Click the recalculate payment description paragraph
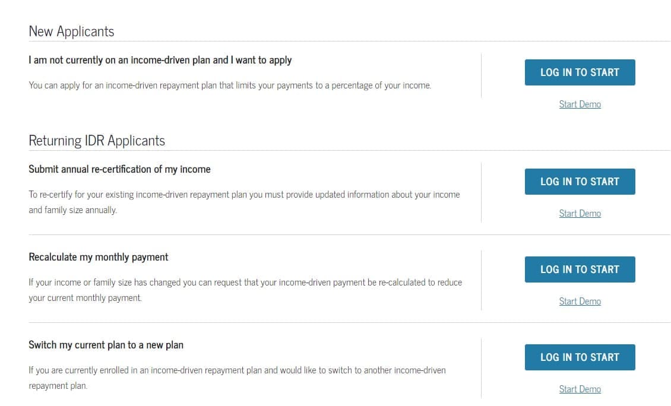Viewport: 671px width, 406px height. 245,290
